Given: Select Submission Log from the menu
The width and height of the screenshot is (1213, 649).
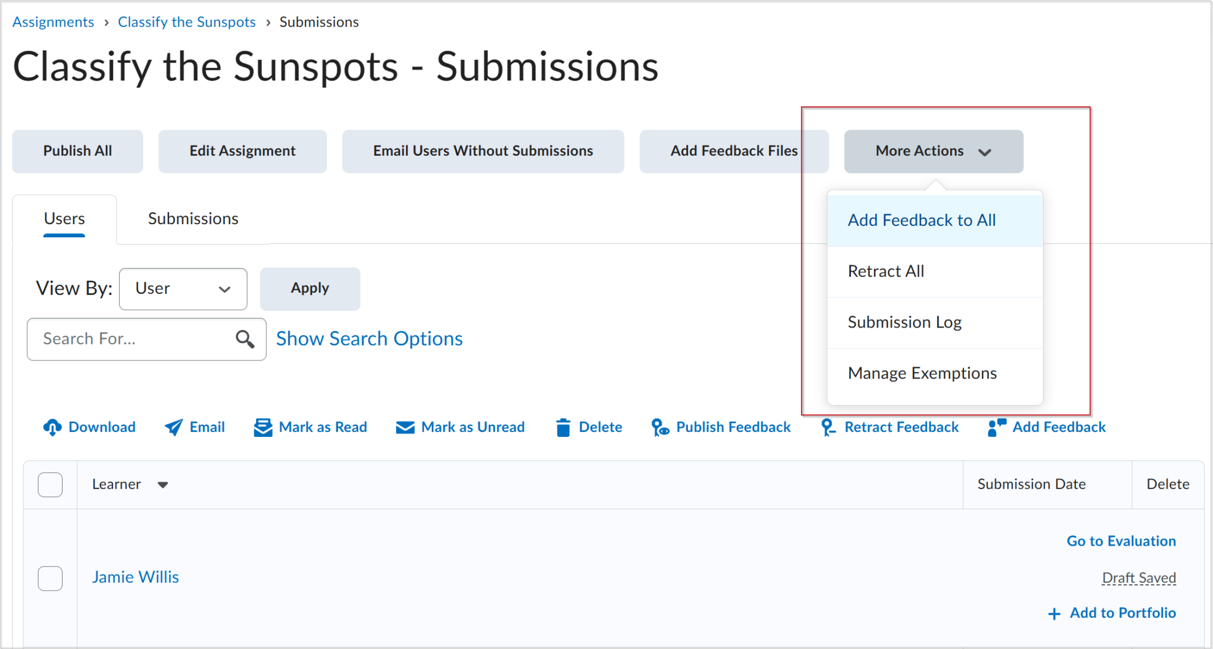Looking at the screenshot, I should pyautogui.click(x=904, y=322).
